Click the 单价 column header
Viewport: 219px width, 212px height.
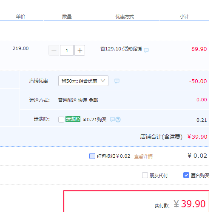[20, 17]
